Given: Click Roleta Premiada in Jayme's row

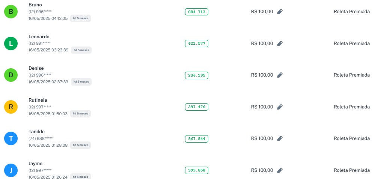Looking at the screenshot, I should (352, 170).
